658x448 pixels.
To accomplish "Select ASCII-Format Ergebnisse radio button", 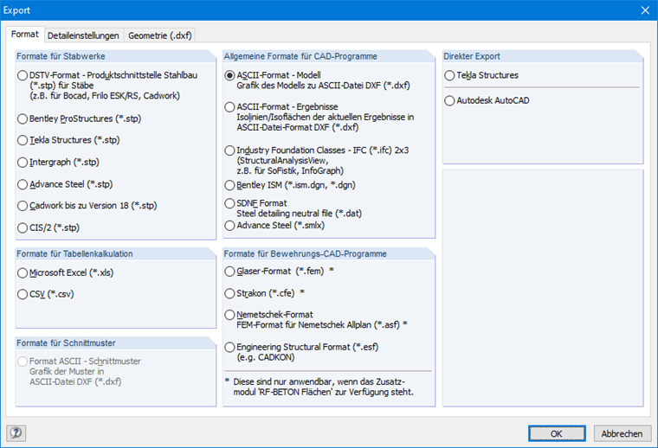I will point(229,107).
